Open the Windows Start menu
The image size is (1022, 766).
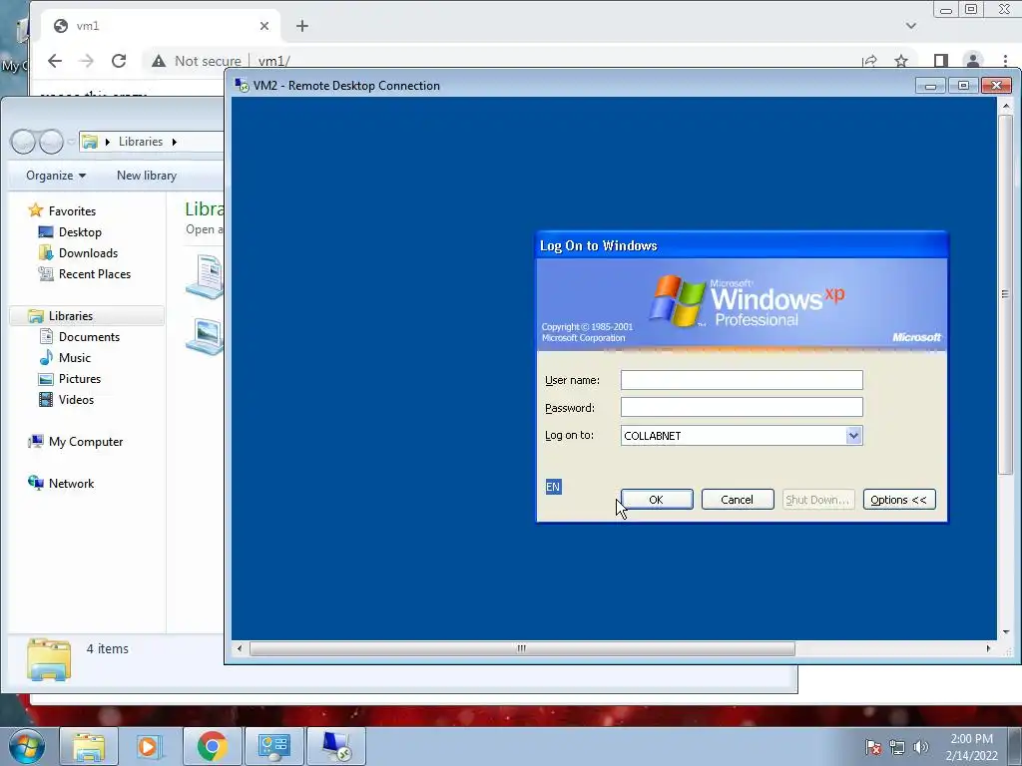[x=27, y=746]
